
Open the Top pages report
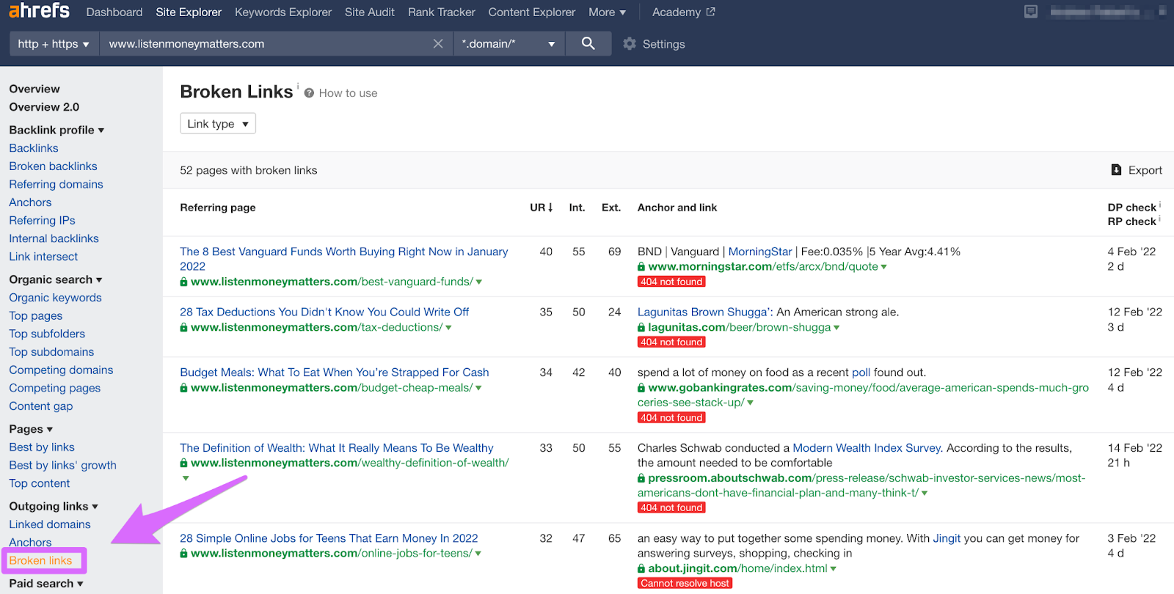pos(36,316)
